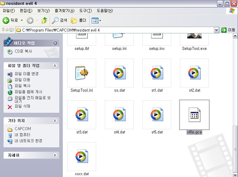238x177 pixels.
Task: Click the vertical scrollbar thumb
Action: pos(235,149)
